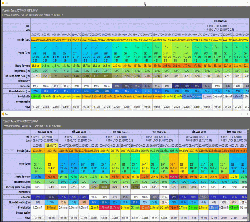The width and height of the screenshot is (250, 222).
Task: Click the 1011.6 hPa pressure cell
Action: (38, 150)
